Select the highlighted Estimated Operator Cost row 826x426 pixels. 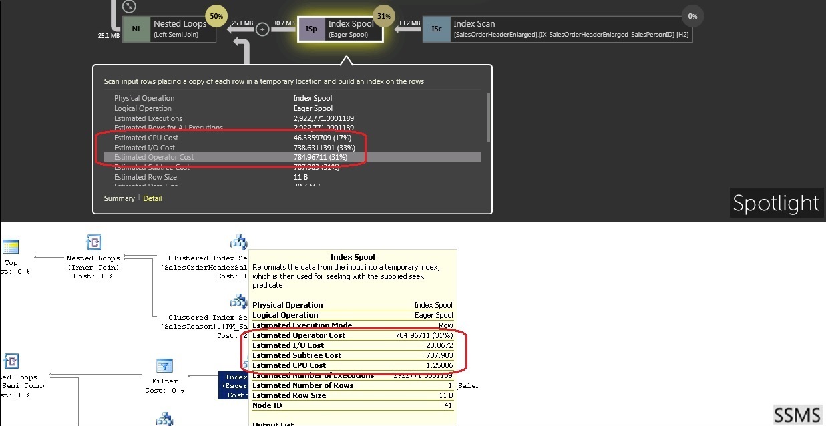(292, 157)
